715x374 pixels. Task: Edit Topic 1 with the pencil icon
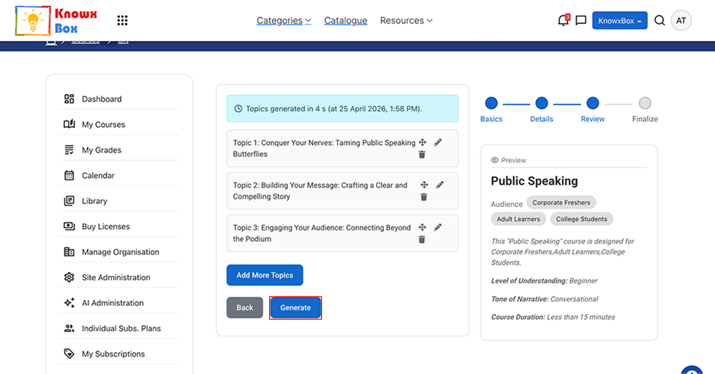[x=438, y=142]
